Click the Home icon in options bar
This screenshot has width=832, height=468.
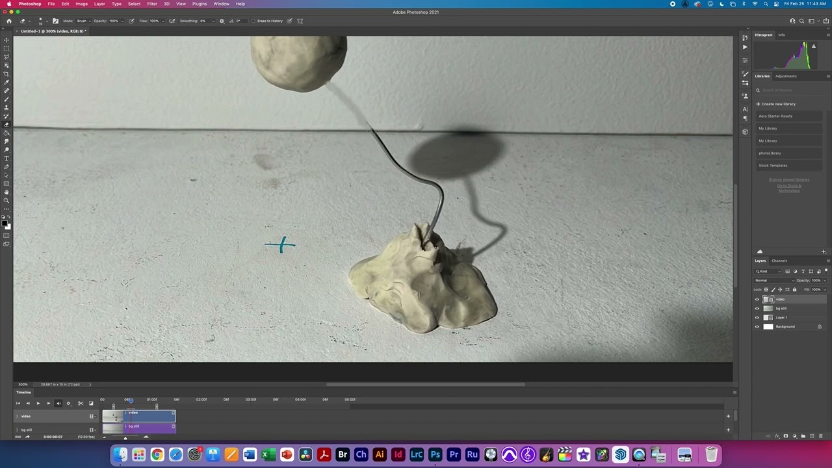[8, 21]
